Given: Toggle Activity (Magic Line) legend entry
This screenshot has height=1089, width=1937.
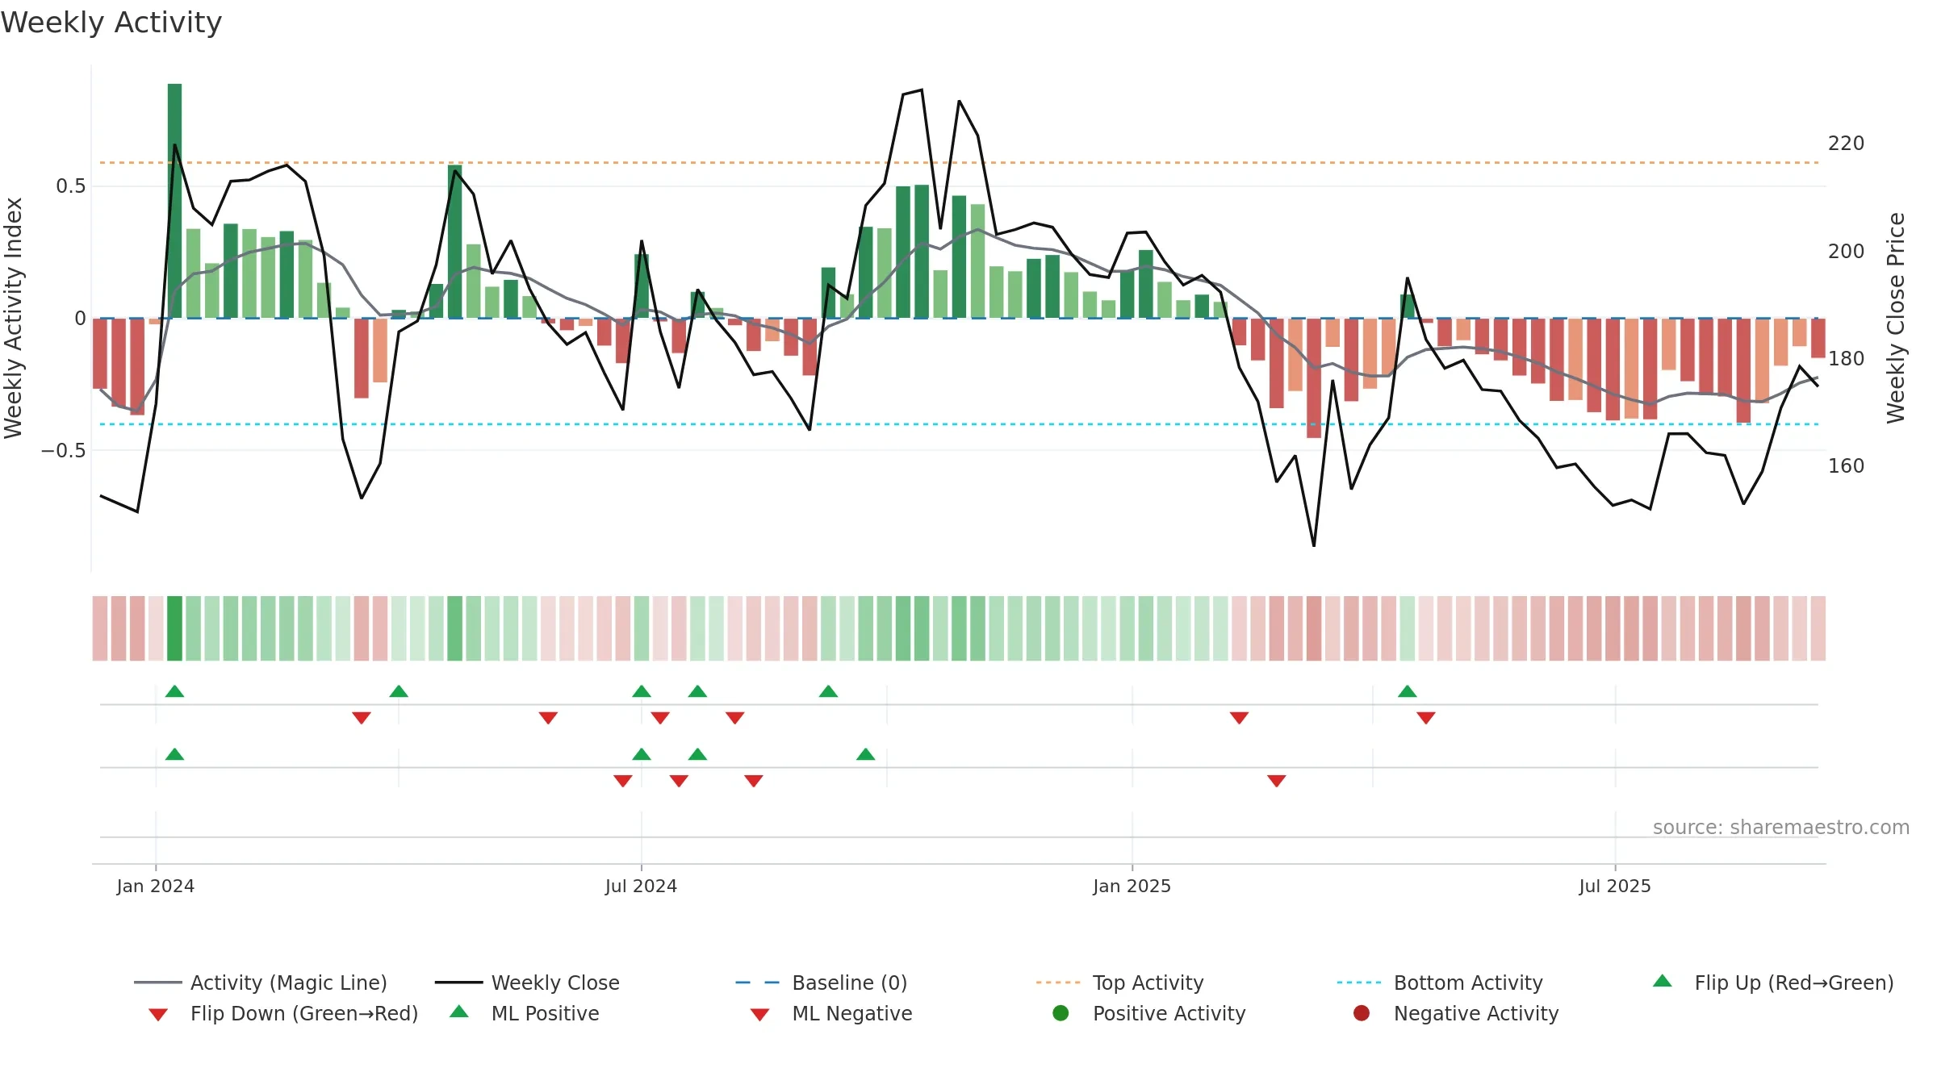Looking at the screenshot, I should [x=261, y=983].
